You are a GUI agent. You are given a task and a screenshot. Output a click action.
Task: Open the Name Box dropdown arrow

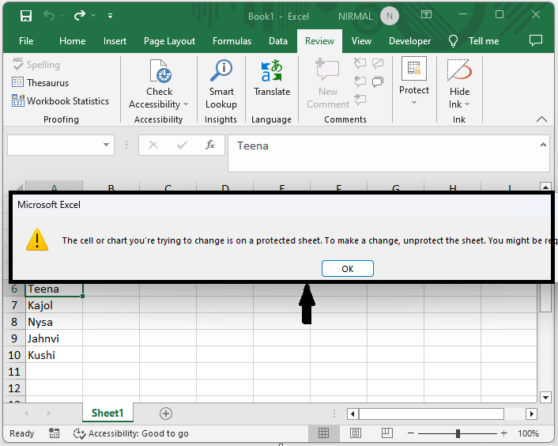click(x=106, y=145)
